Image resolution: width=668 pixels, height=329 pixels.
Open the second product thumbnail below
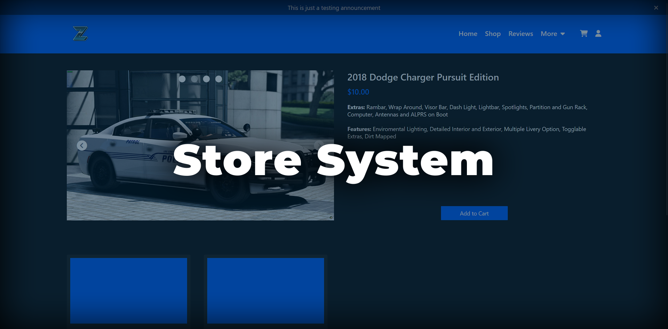pyautogui.click(x=265, y=291)
